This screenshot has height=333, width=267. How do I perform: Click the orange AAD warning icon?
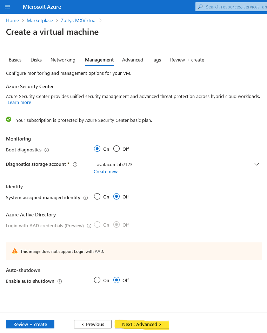[x=15, y=251]
